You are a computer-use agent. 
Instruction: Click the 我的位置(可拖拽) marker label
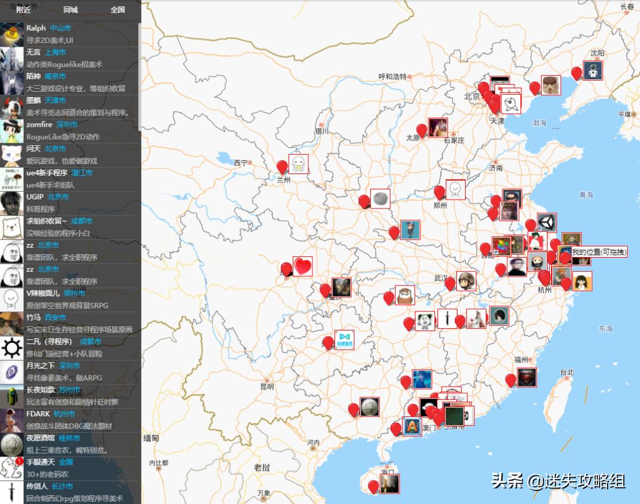point(599,252)
